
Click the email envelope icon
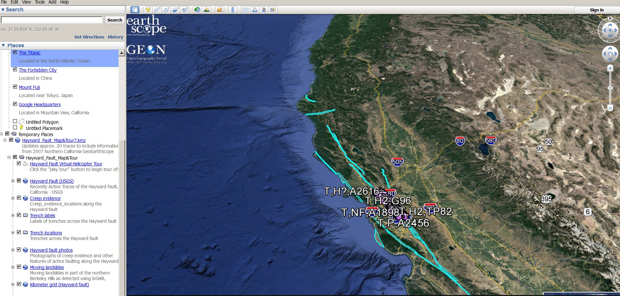246,10
